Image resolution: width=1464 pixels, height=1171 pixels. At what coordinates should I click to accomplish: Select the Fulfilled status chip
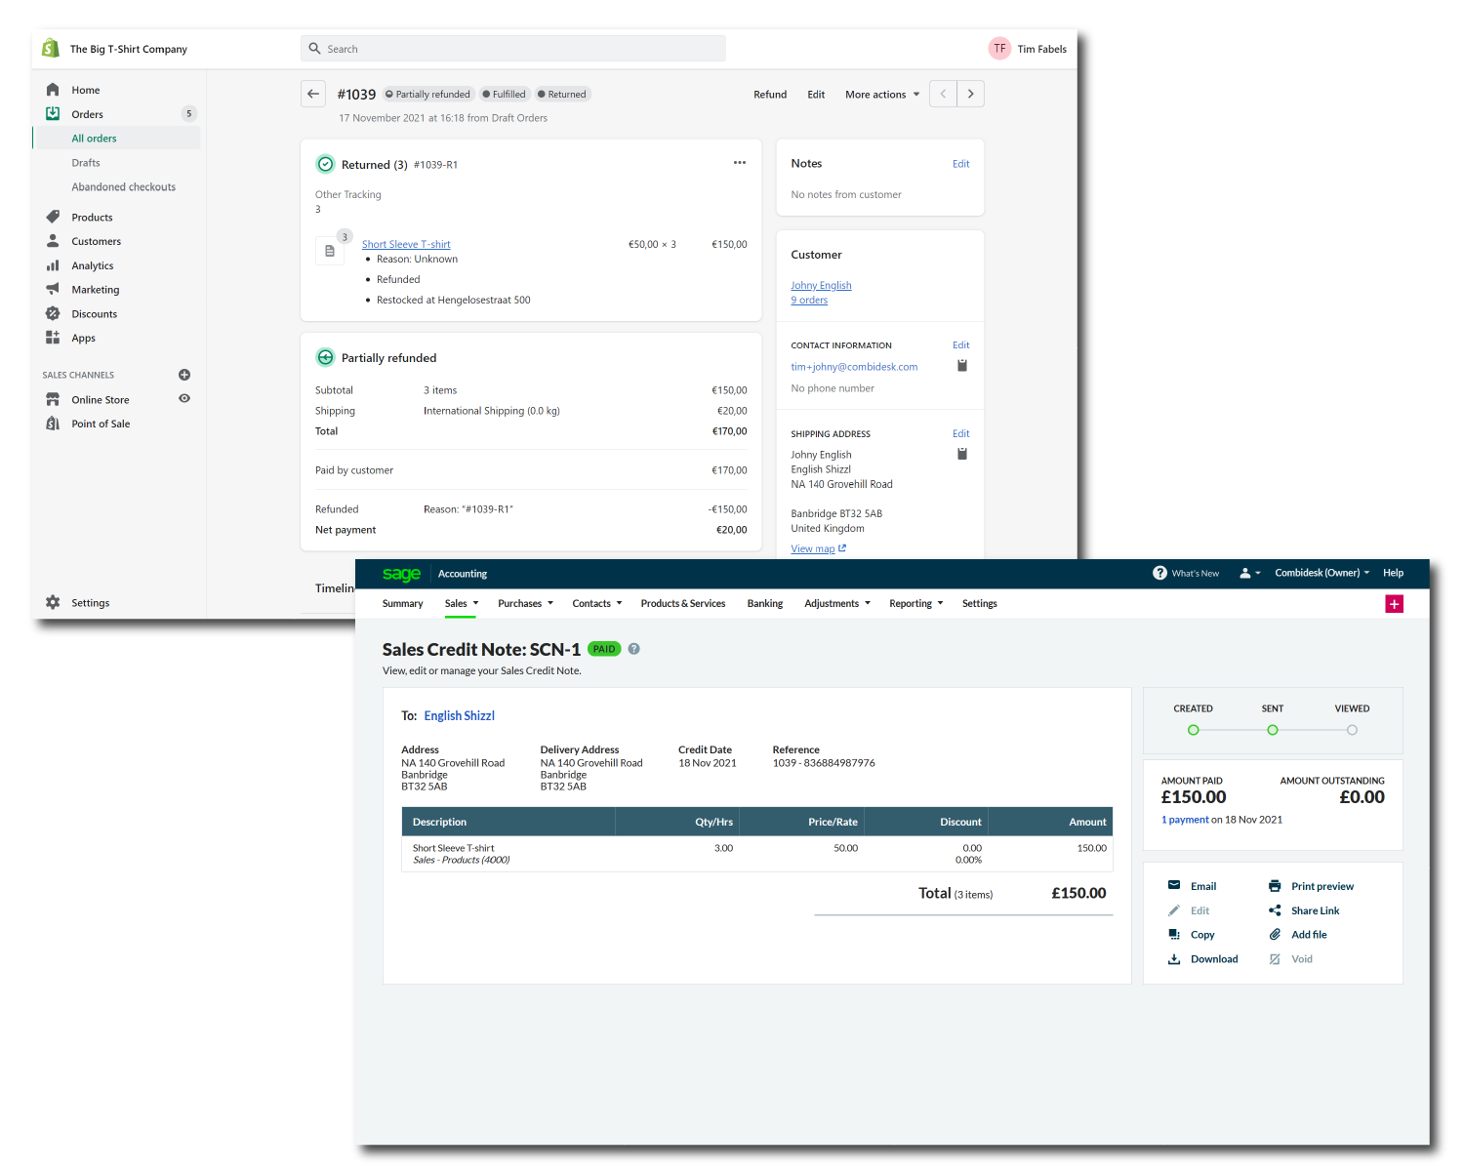coord(504,94)
